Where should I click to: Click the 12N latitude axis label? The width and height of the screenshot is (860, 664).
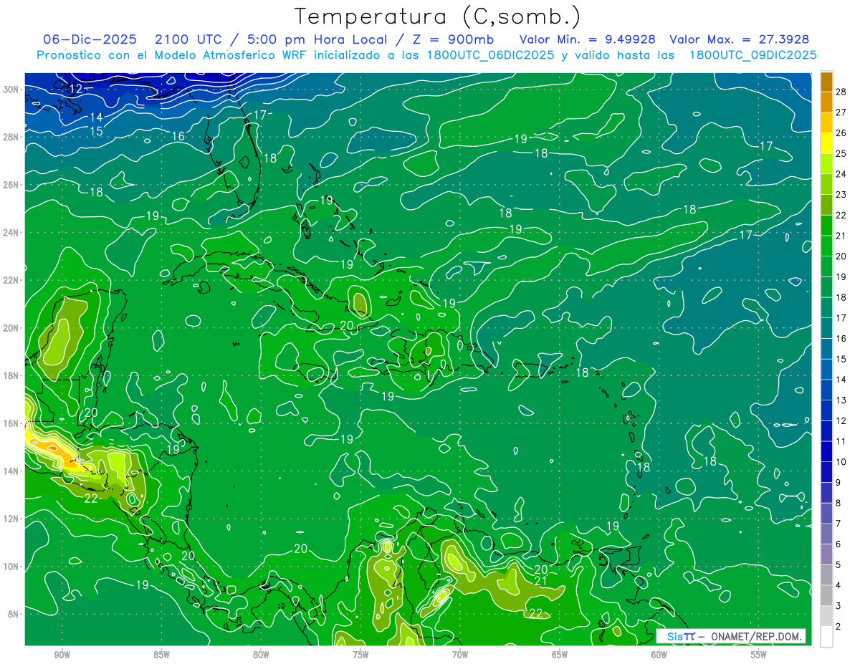(11, 519)
